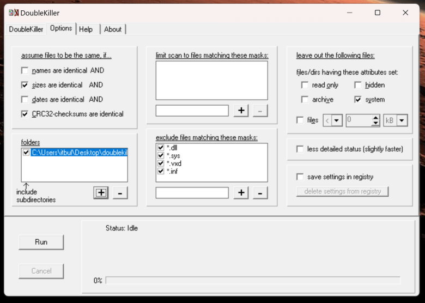The image size is (425, 303).
Task: Click the Run button
Action: (41, 242)
